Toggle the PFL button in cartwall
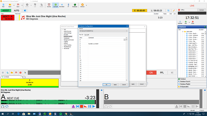Screen dimensions: 207x116 click(x=162, y=73)
